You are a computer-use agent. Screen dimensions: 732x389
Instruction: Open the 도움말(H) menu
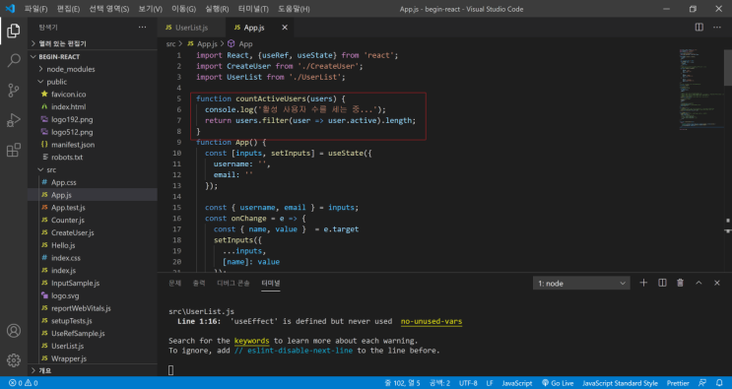coord(294,9)
